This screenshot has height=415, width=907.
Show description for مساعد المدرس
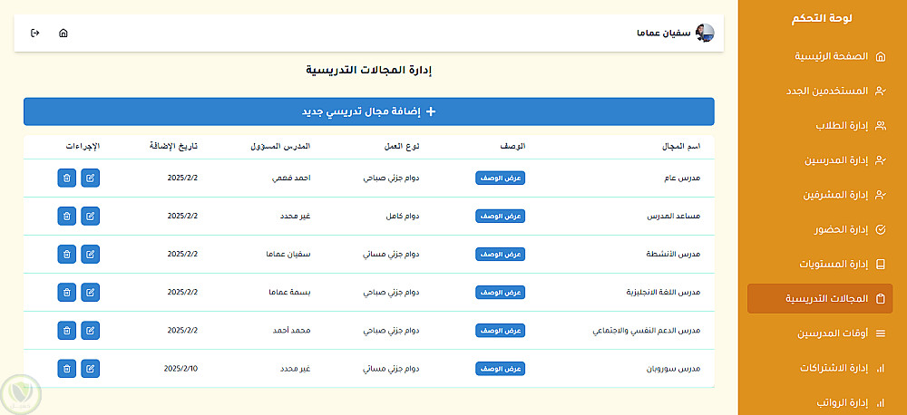(x=501, y=217)
